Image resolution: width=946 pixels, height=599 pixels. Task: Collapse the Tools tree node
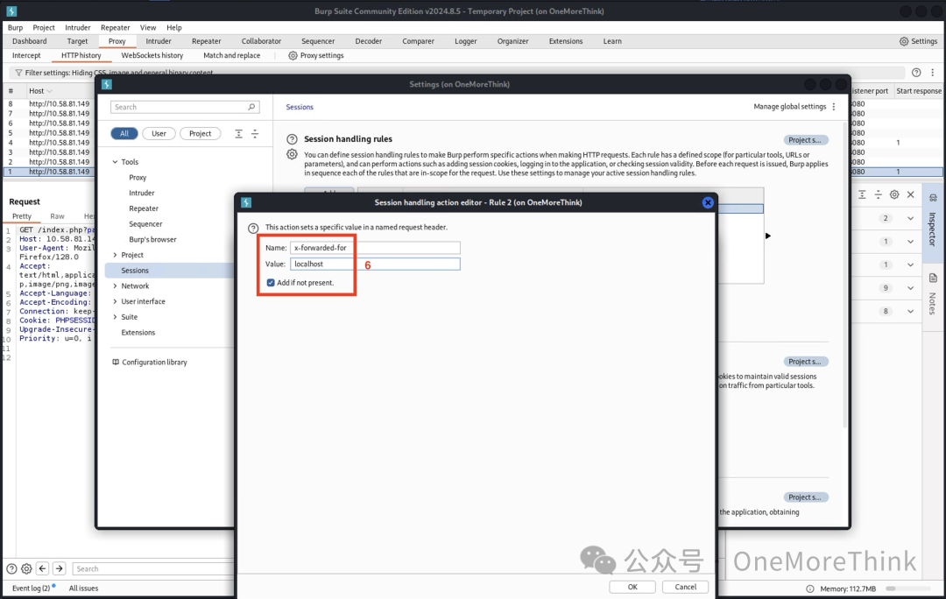point(116,162)
